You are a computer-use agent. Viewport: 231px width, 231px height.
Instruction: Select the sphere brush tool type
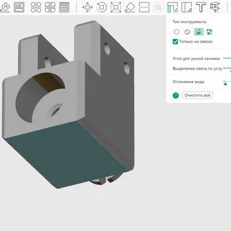coord(187,32)
